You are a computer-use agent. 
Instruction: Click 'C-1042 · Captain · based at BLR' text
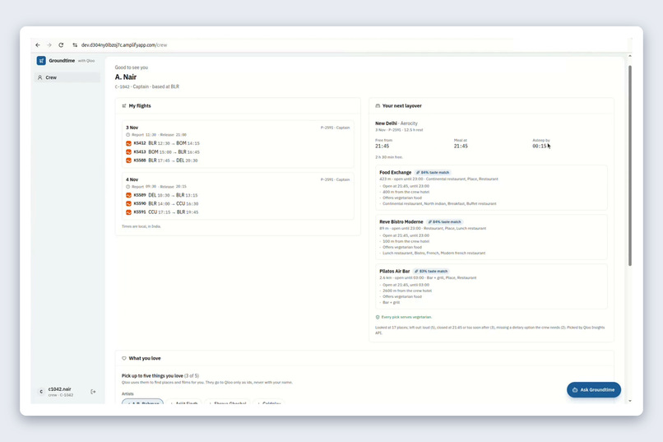[147, 86]
